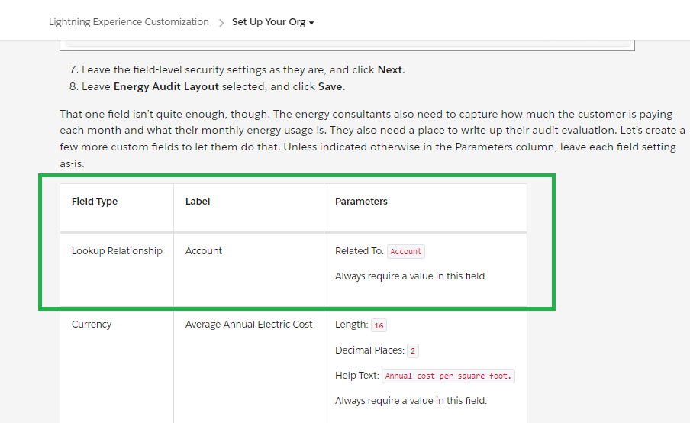This screenshot has width=690, height=423.
Task: Open the Lightning Experience Customization breadcrumb link
Action: point(128,22)
